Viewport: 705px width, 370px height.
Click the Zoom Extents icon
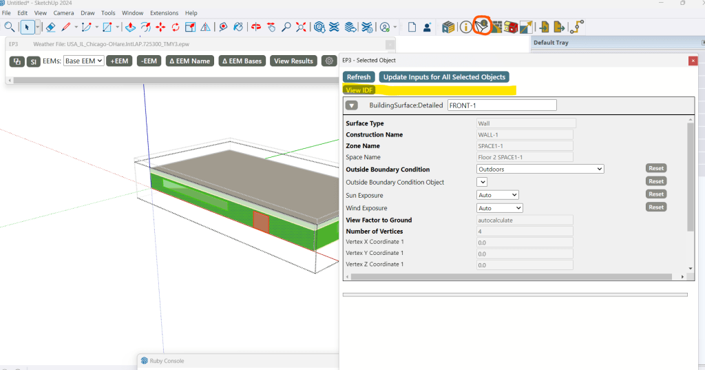tap(301, 28)
